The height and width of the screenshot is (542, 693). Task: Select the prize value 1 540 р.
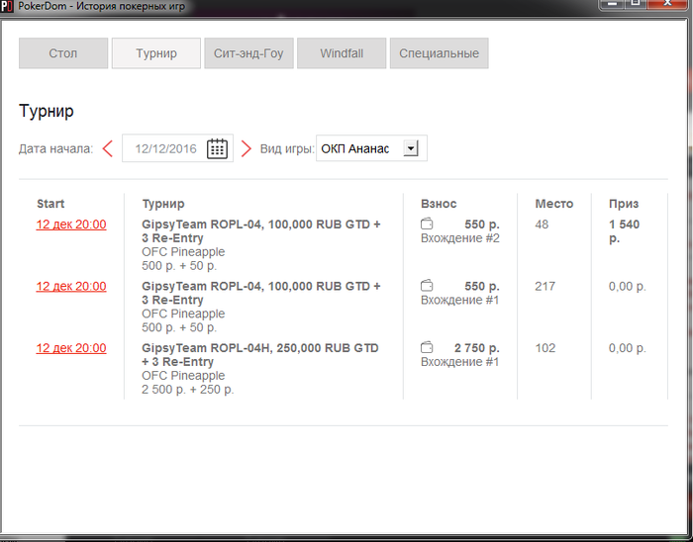[624, 231]
